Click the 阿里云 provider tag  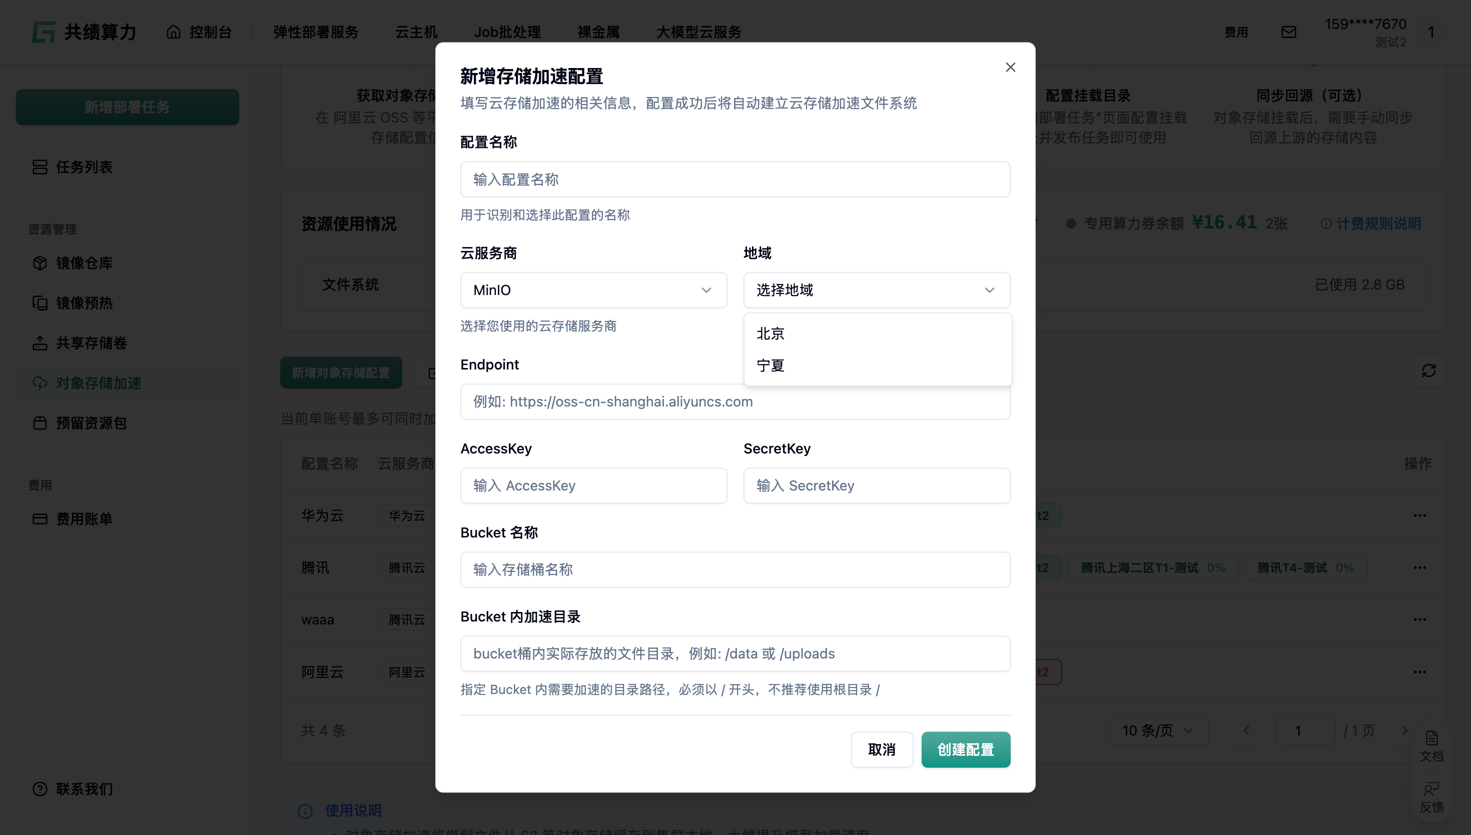(407, 672)
